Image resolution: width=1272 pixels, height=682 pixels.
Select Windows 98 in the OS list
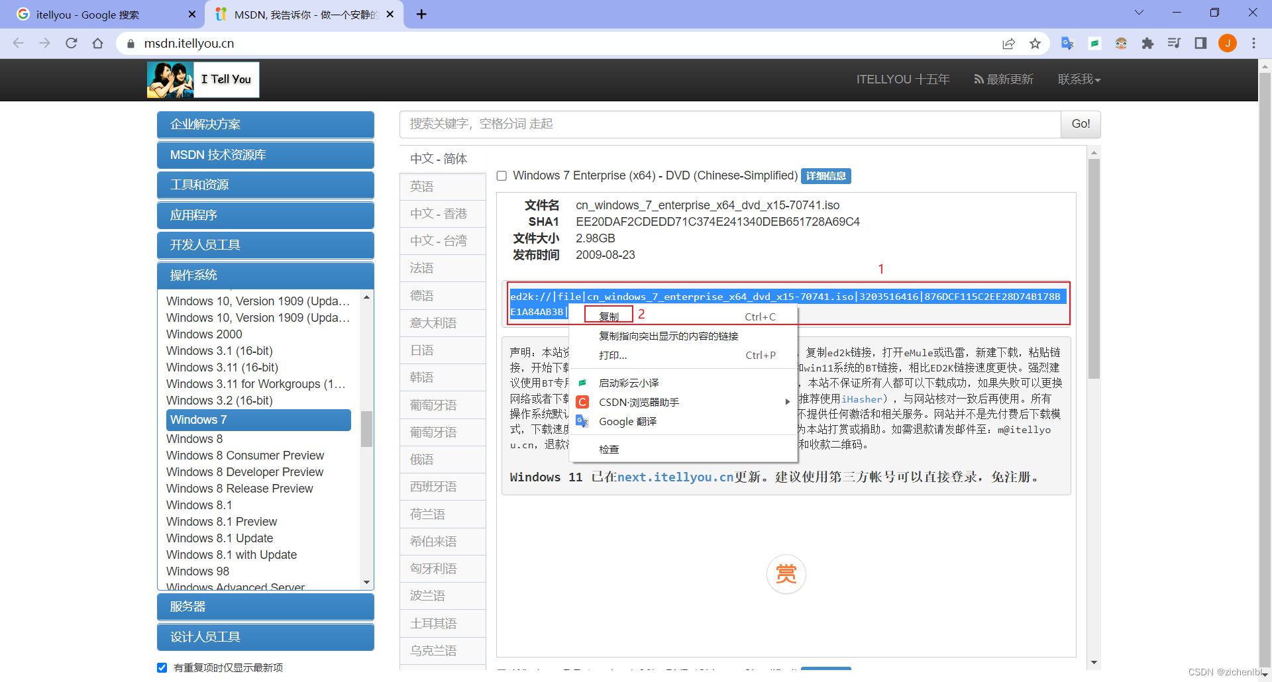pyautogui.click(x=197, y=571)
